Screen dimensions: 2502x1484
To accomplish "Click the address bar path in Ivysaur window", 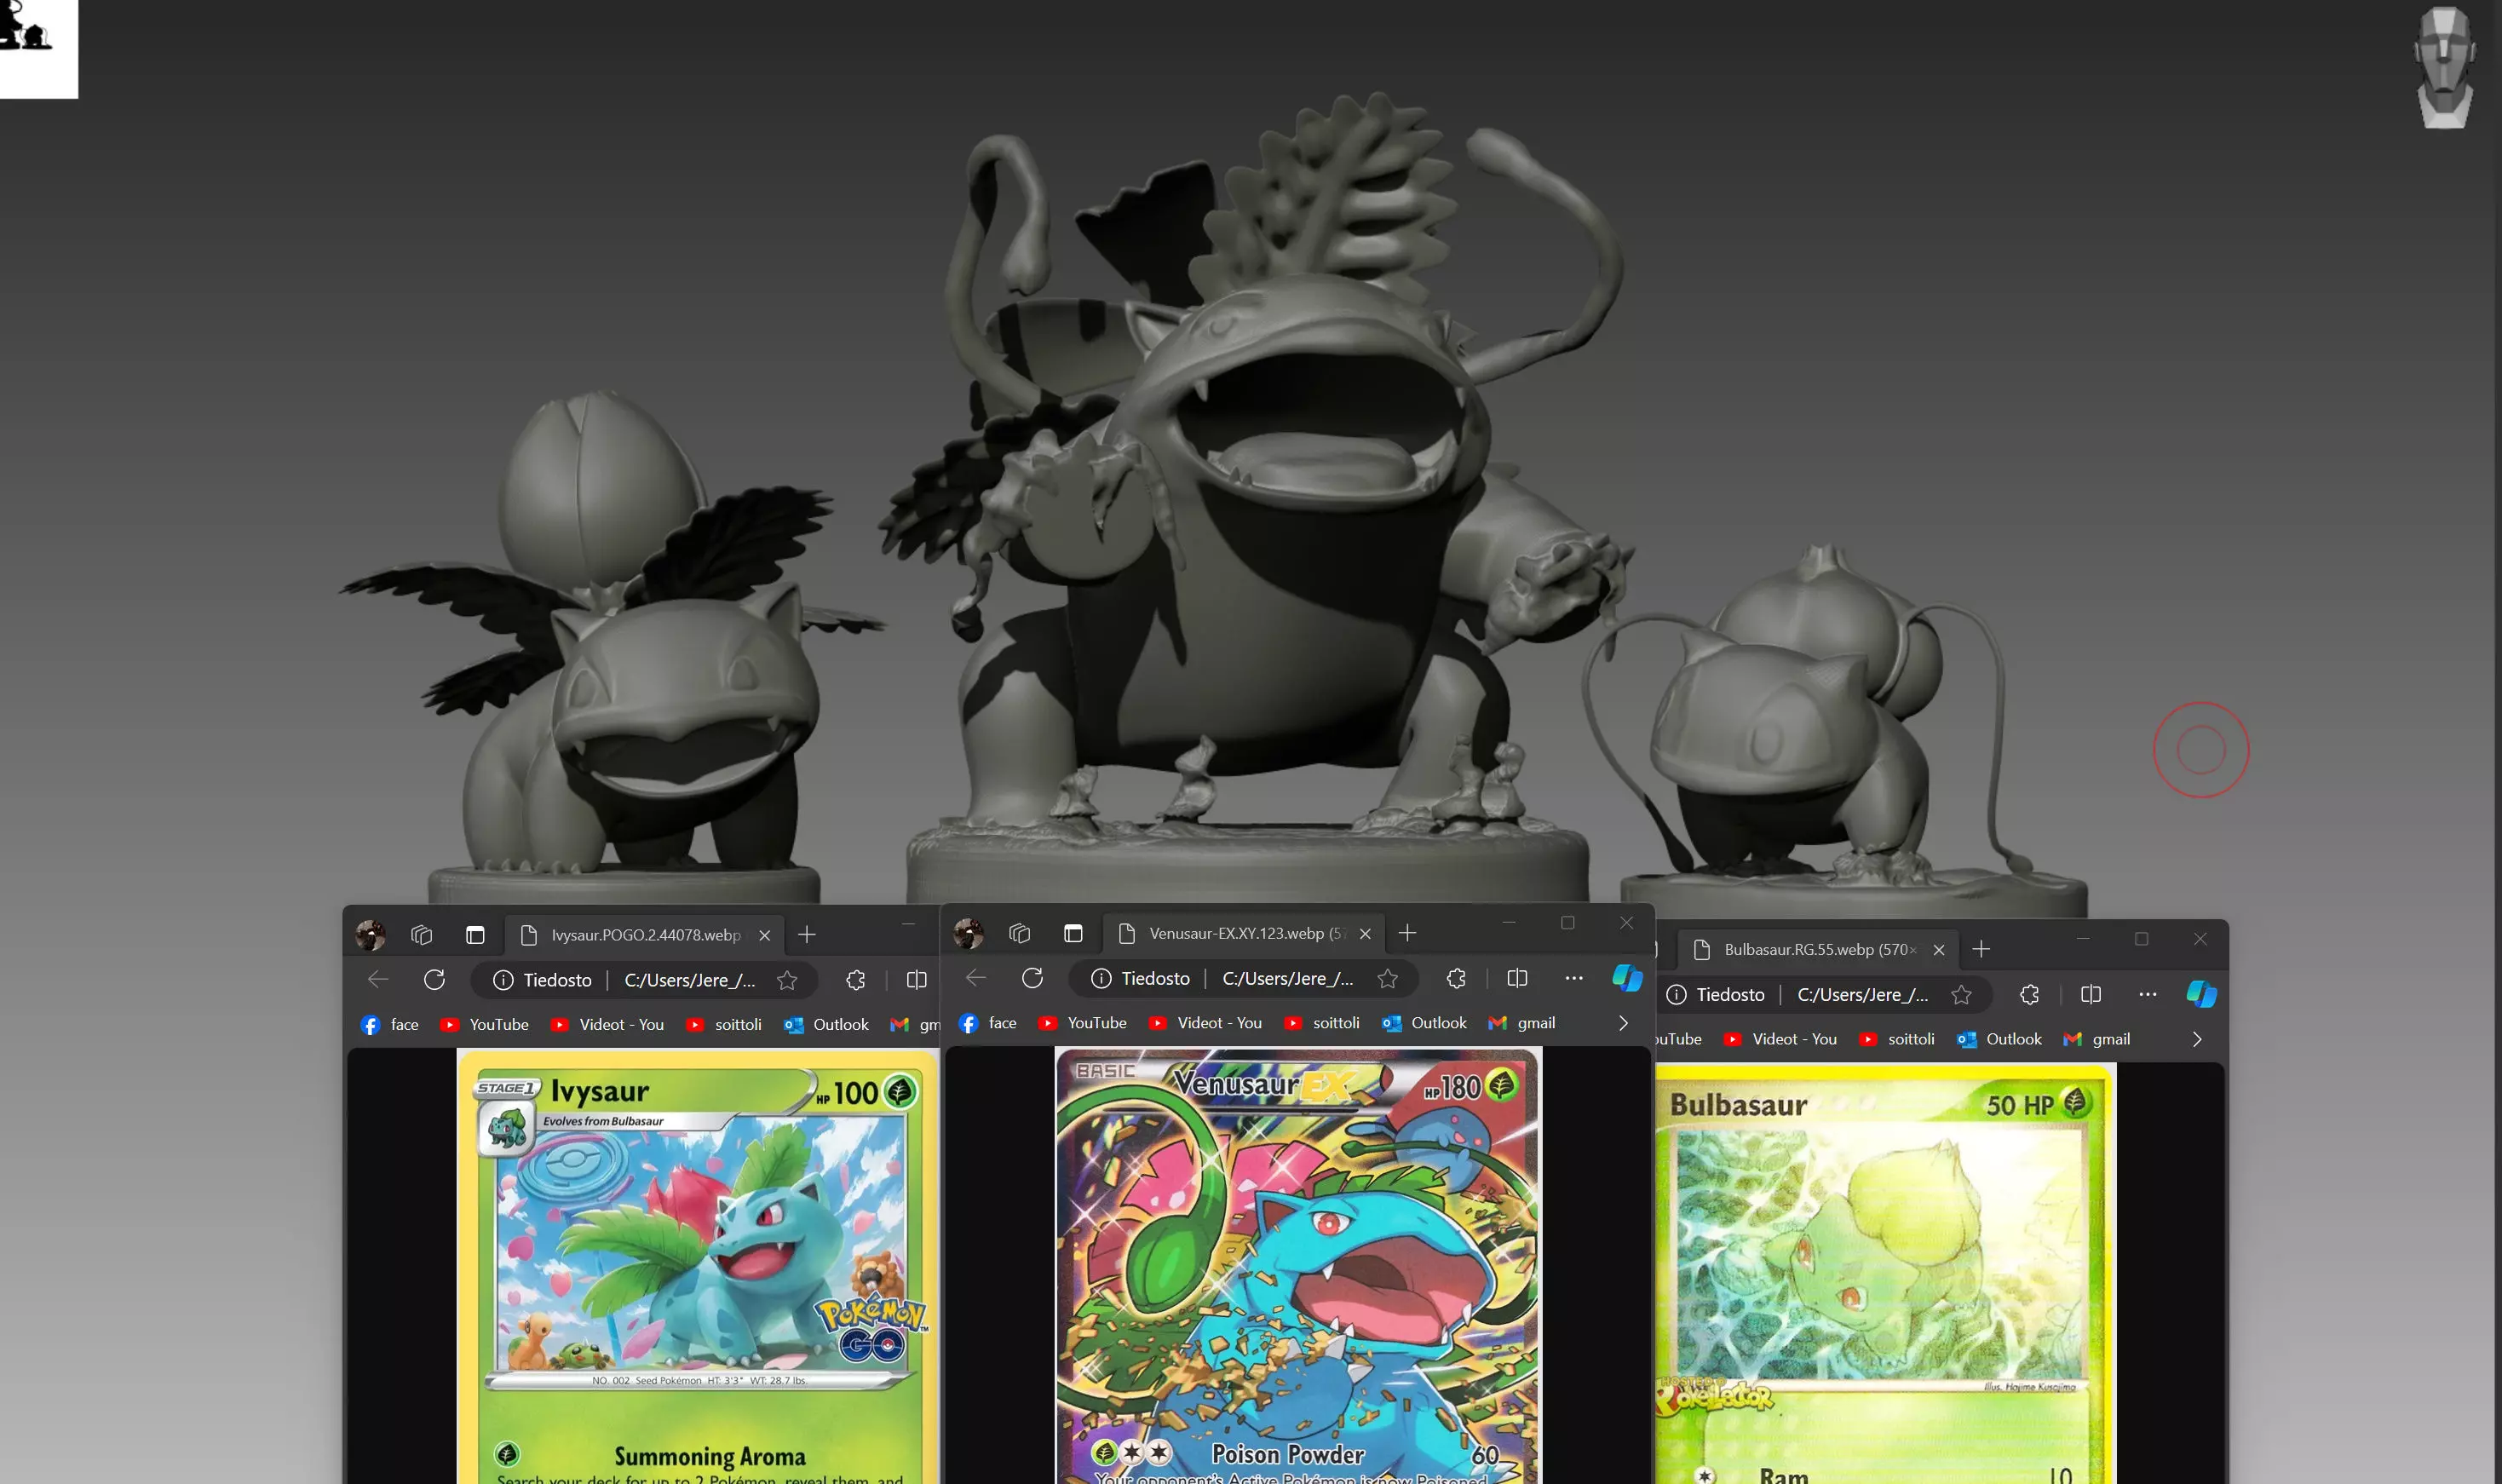I will coord(690,981).
